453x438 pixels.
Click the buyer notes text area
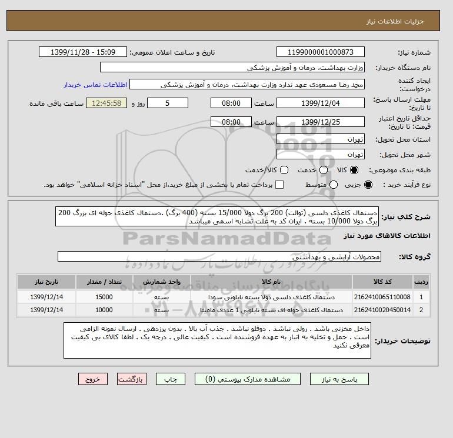point(217,340)
